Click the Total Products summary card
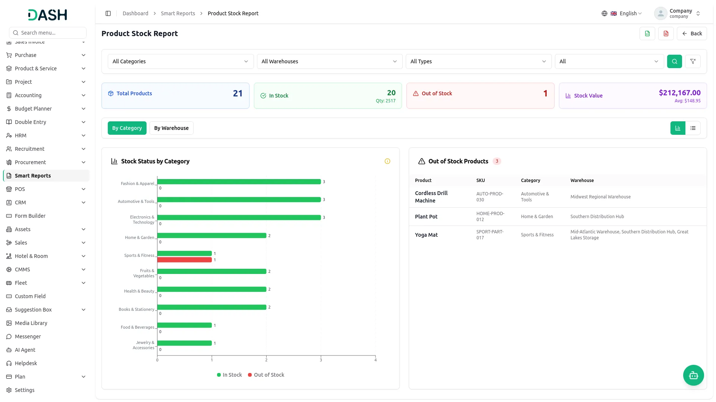 pyautogui.click(x=175, y=96)
